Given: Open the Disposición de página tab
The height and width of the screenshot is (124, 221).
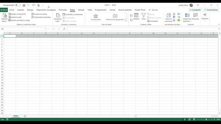Looking at the screenshot, I should pyautogui.click(x=46, y=10).
